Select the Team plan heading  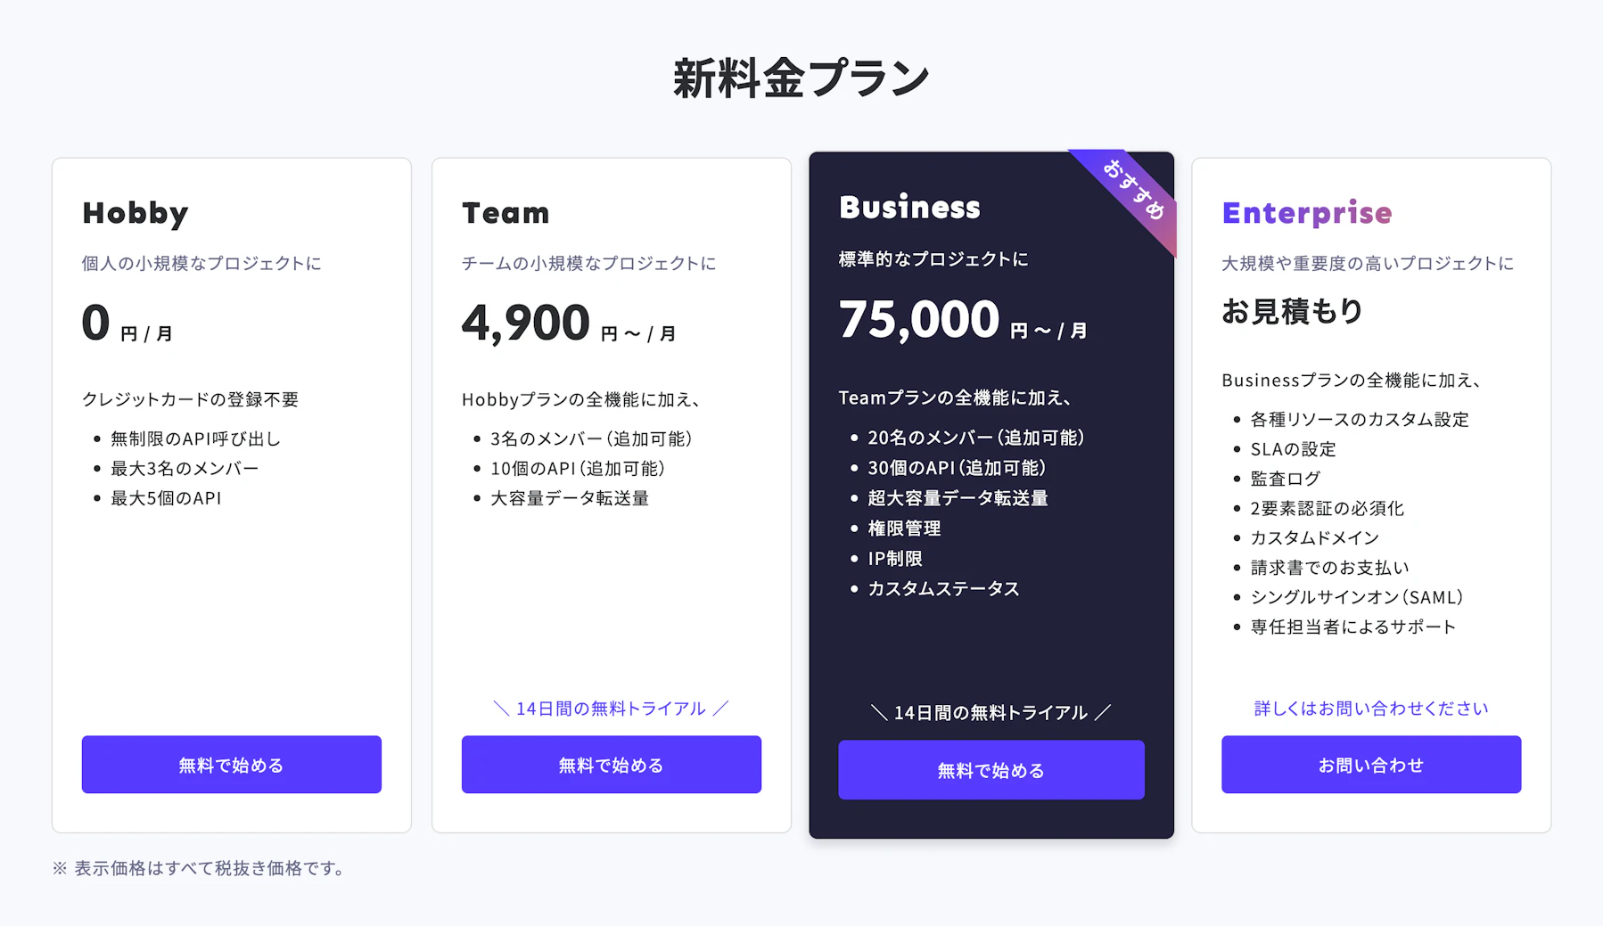[x=506, y=214]
